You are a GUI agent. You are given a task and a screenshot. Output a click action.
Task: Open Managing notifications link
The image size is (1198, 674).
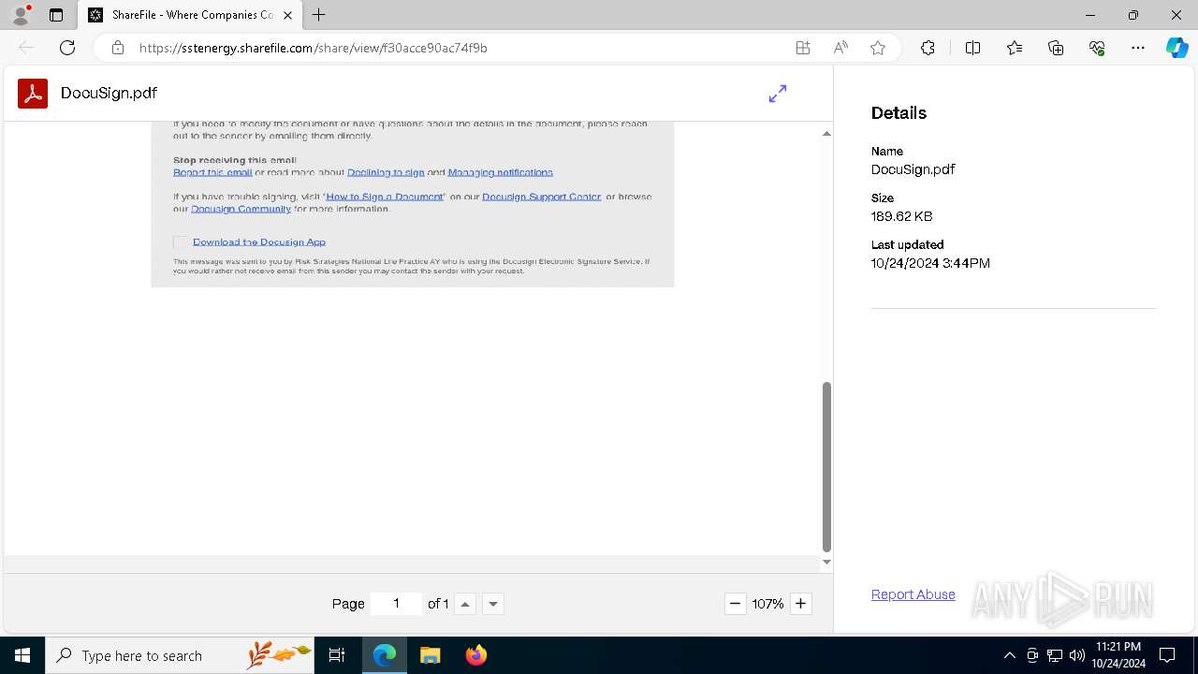pyautogui.click(x=500, y=172)
